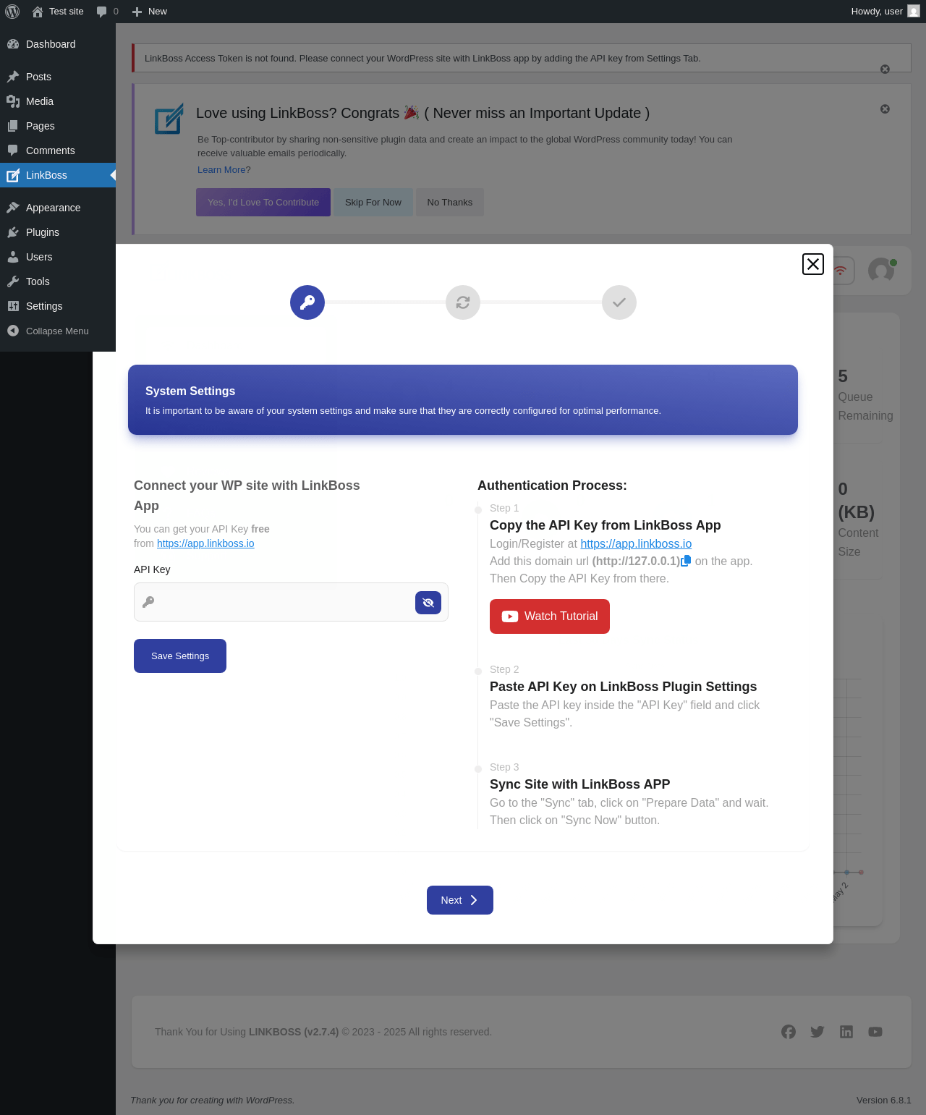
Task: Click Yes, I'd Love To Contribute
Action: click(x=263, y=203)
